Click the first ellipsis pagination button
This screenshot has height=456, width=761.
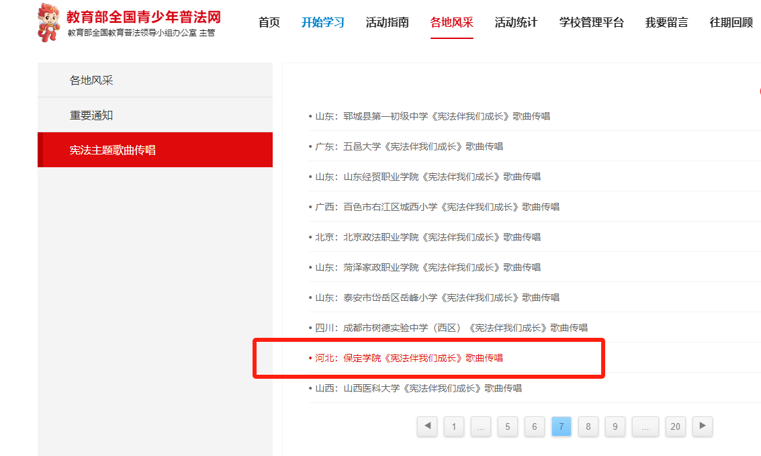click(480, 426)
